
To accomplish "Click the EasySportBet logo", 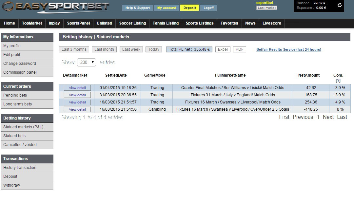I will [x=55, y=7].
